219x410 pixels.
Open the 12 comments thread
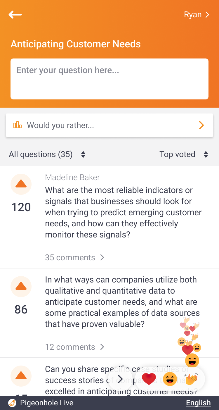(x=74, y=347)
